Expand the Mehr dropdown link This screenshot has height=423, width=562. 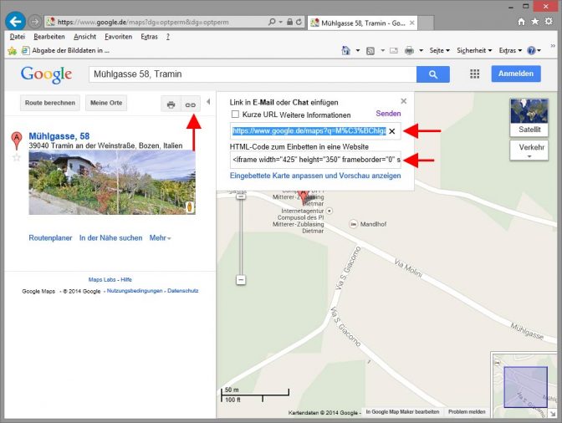pos(160,237)
